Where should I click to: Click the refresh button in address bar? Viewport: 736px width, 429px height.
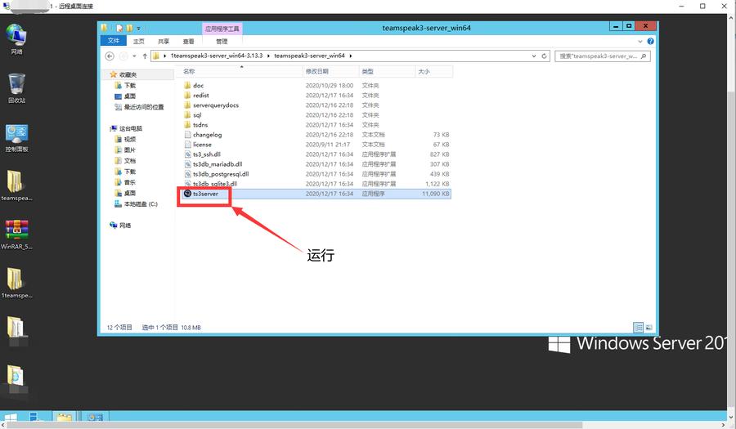coord(545,56)
